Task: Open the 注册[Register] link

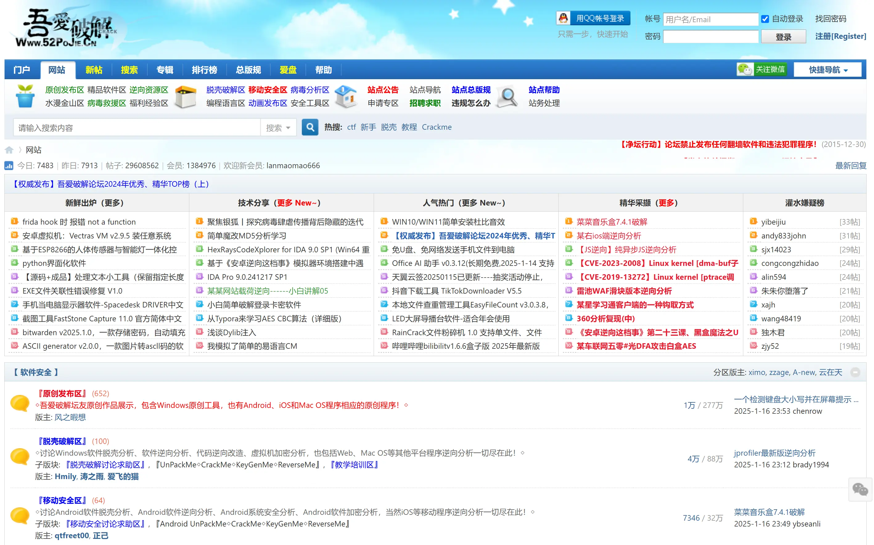Action: pyautogui.click(x=840, y=36)
